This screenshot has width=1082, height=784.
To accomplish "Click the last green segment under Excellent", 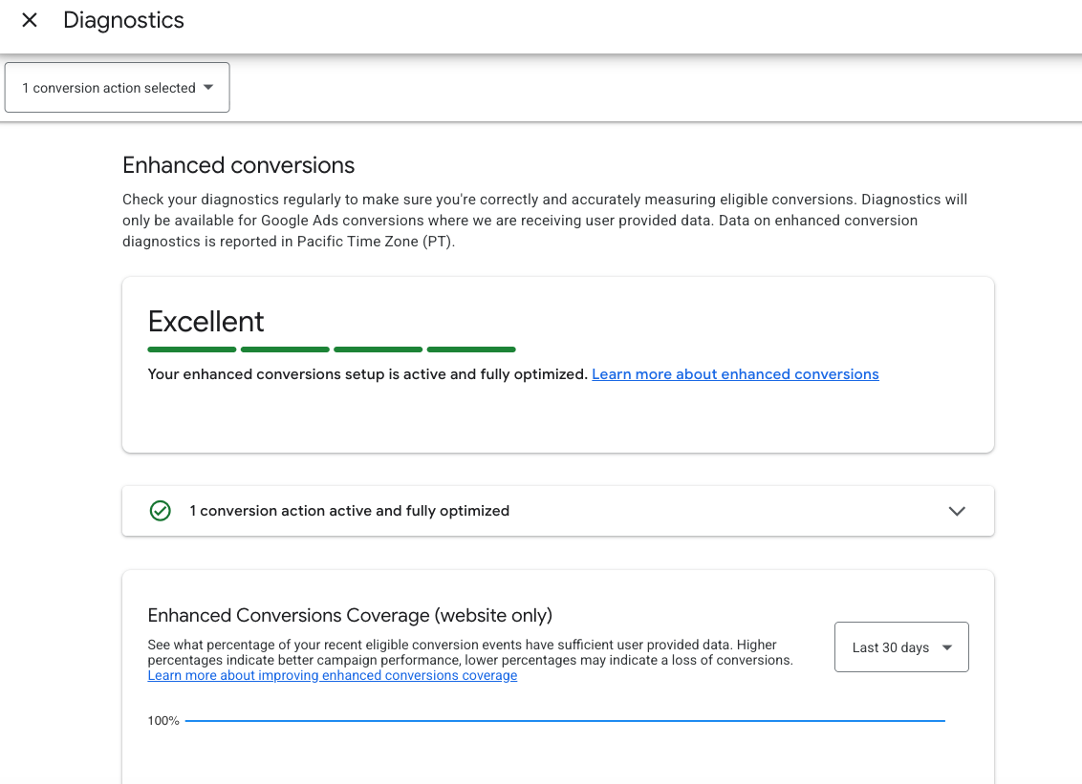I will pos(470,350).
